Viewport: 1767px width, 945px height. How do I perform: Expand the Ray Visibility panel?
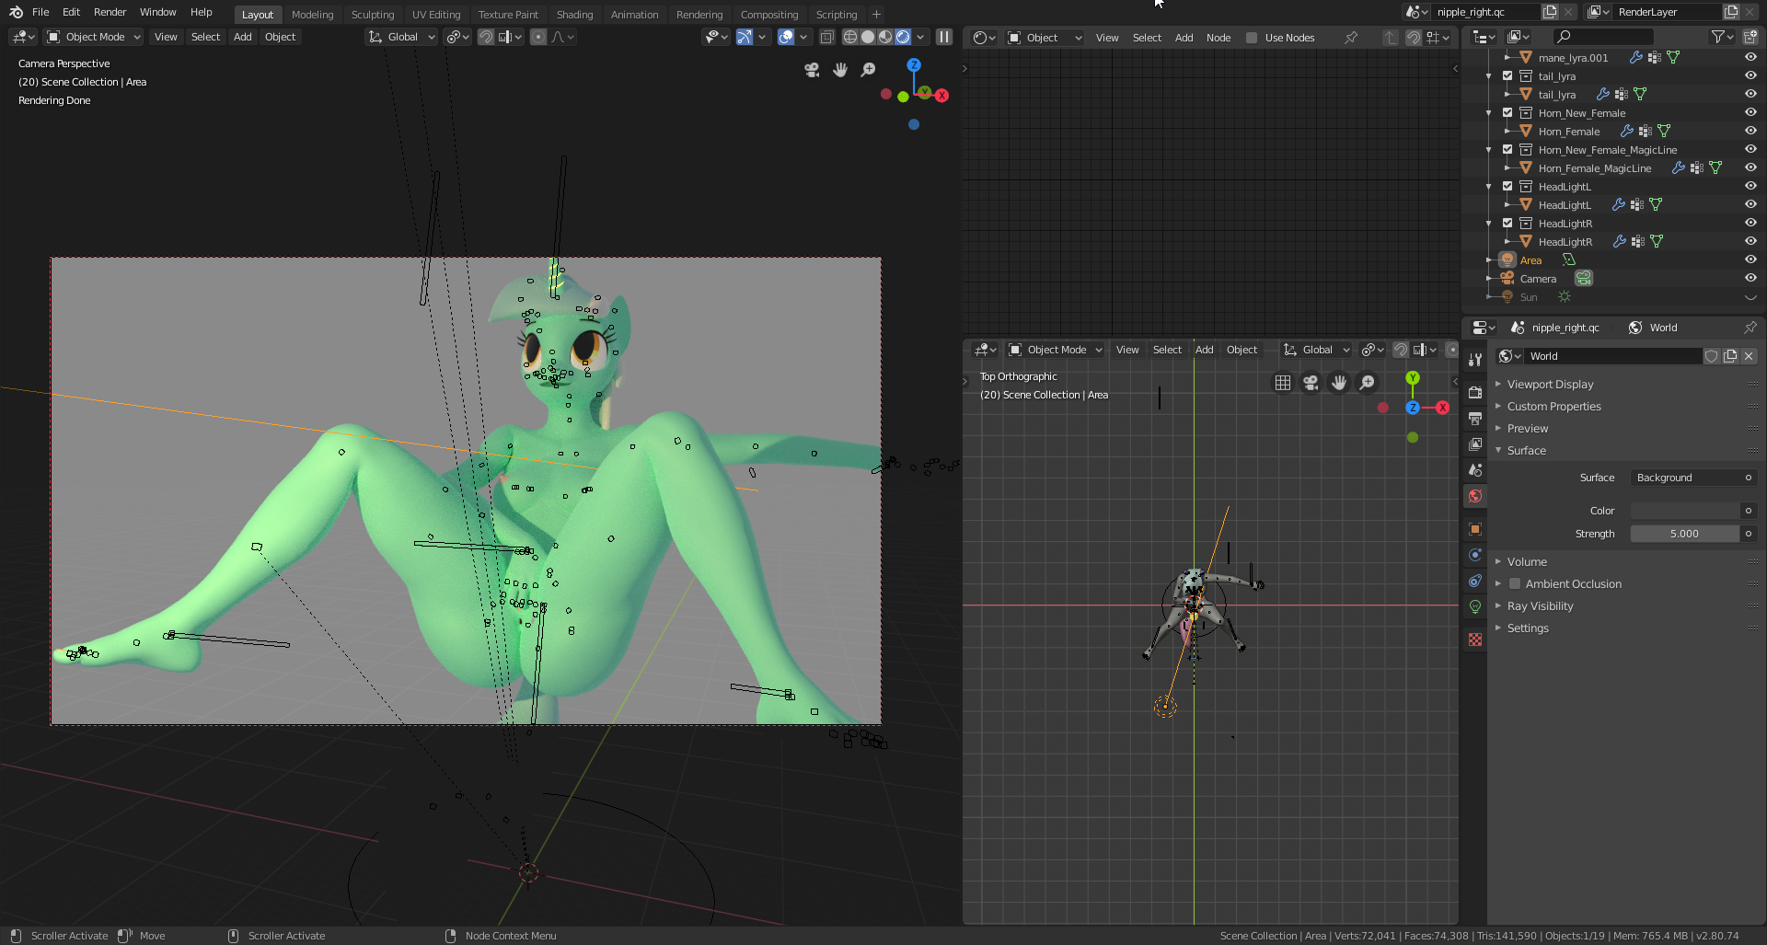pos(1540,606)
